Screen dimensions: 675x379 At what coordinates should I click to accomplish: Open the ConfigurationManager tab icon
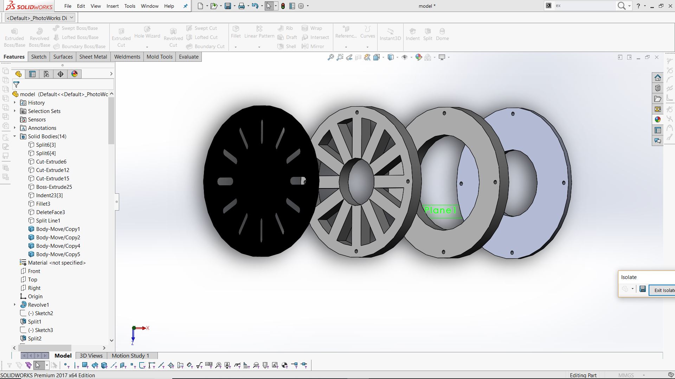[x=46, y=74]
